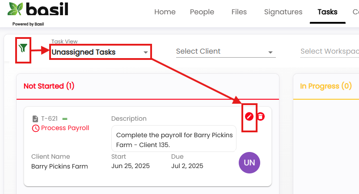The height and width of the screenshot is (194, 359).
Task: Delete task T-621 with trash icon
Action: pyautogui.click(x=261, y=117)
